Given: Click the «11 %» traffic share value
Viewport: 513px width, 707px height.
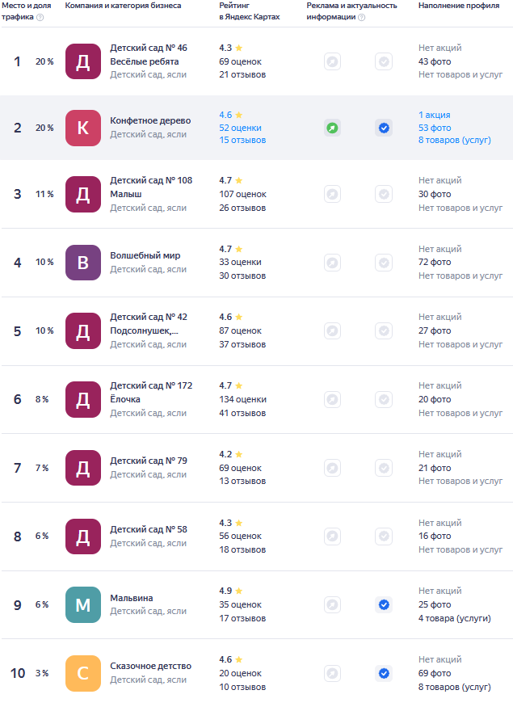Looking at the screenshot, I should (x=44, y=195).
